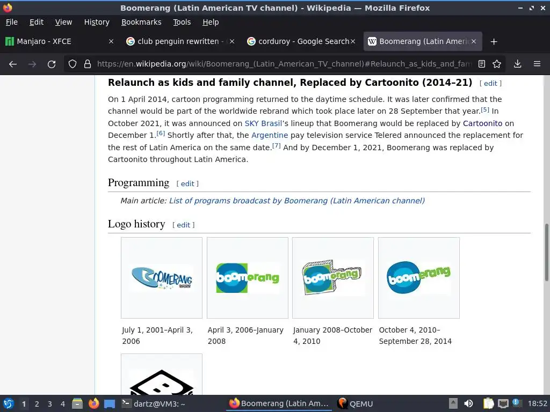Click the 'July 1, 2001–April 3, 2006' caption

[157, 336]
